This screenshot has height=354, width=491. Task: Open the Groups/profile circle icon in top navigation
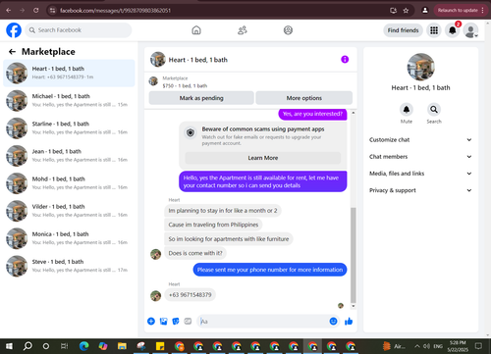point(288,30)
